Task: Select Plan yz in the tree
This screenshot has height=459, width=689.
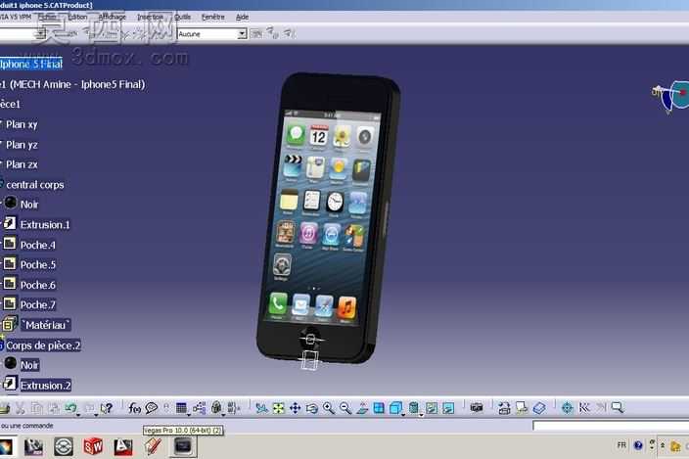Action: coord(22,145)
